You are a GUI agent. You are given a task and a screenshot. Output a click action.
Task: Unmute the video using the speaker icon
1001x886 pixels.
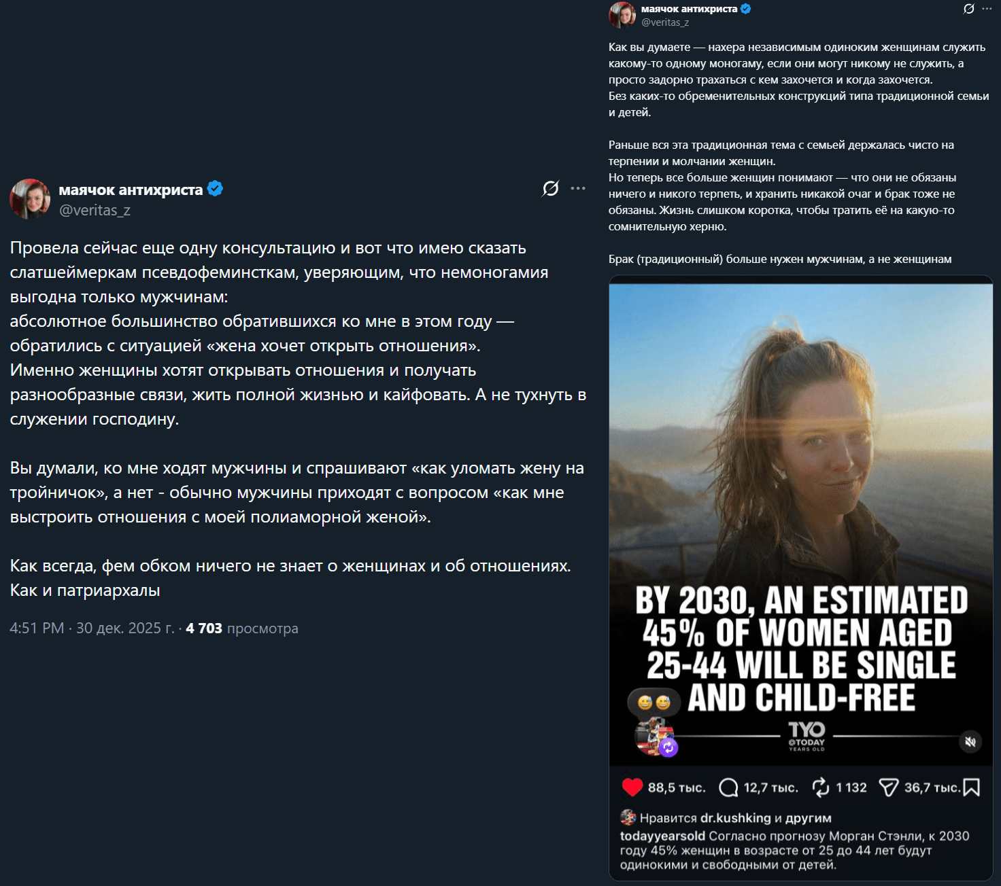[x=970, y=741]
